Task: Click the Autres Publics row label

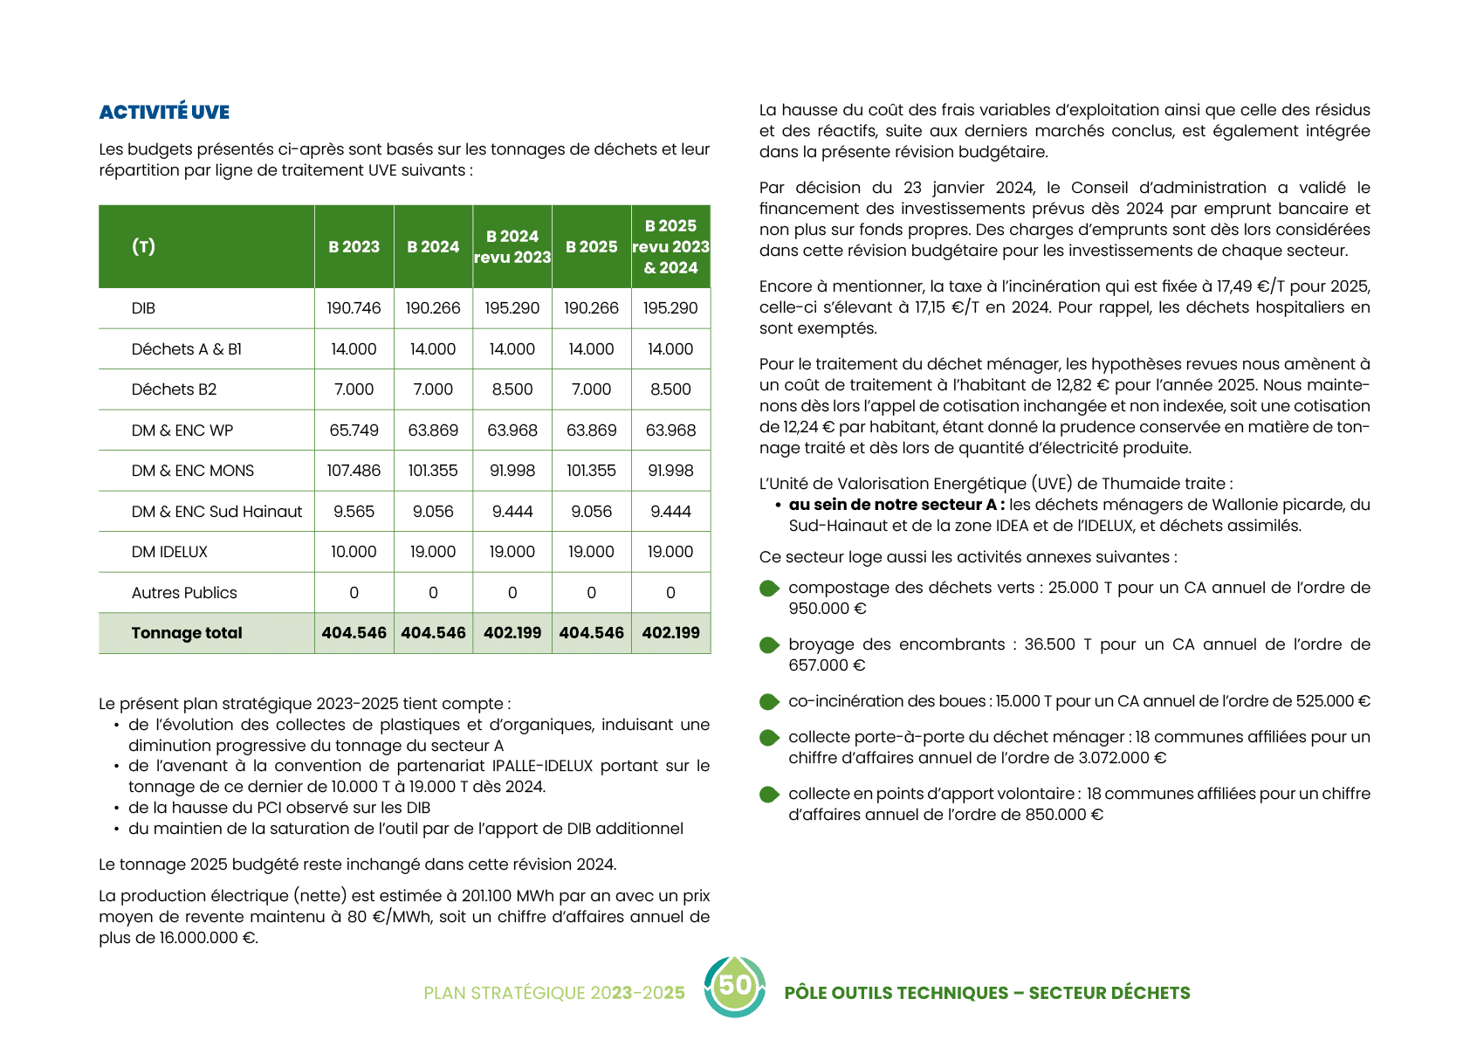Action: [x=184, y=593]
